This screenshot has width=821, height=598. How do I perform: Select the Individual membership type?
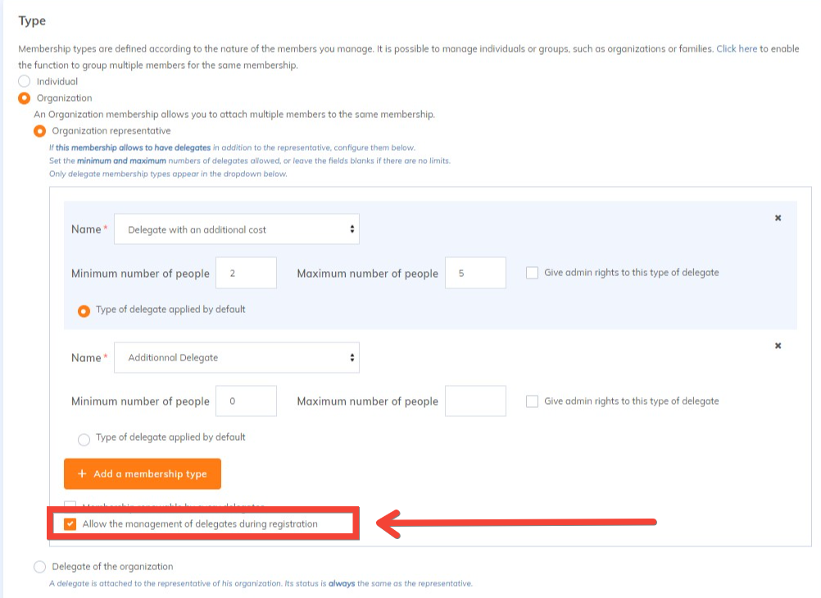[x=25, y=82]
